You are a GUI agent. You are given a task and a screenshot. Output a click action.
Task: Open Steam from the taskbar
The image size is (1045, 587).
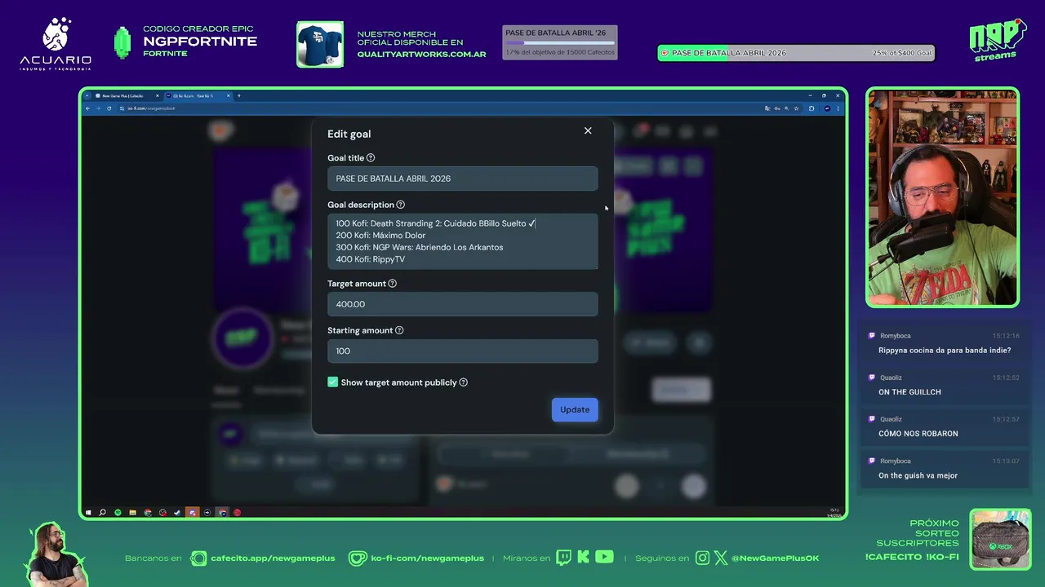coord(177,513)
